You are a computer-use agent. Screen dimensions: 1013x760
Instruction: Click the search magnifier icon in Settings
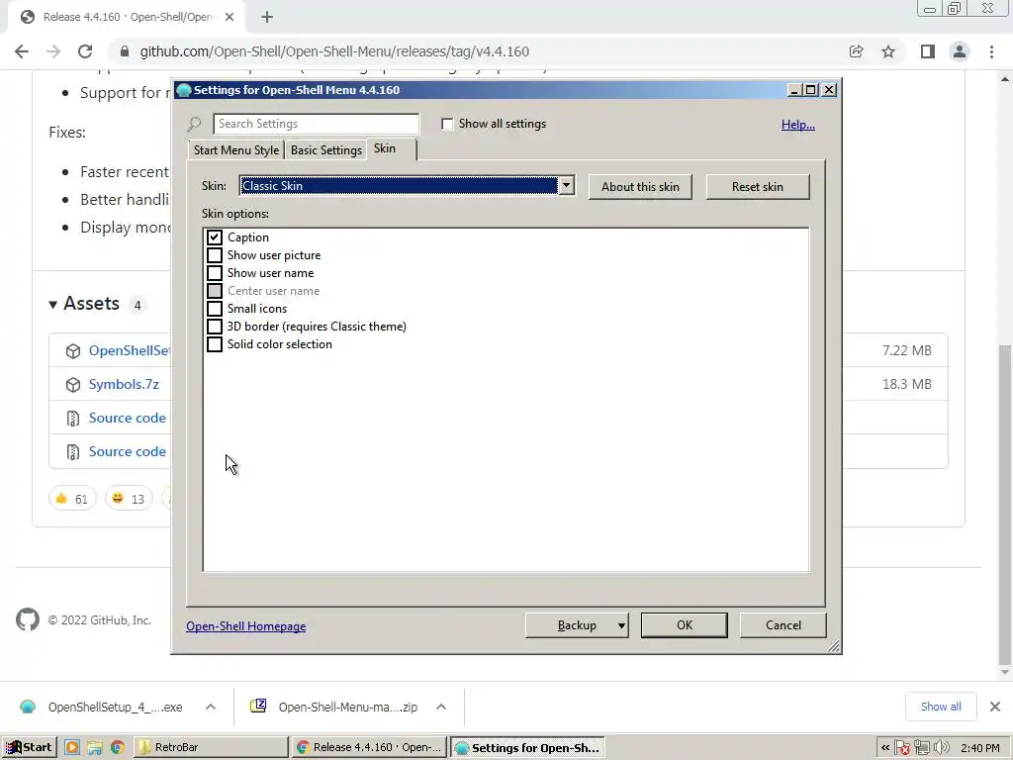[x=195, y=124]
